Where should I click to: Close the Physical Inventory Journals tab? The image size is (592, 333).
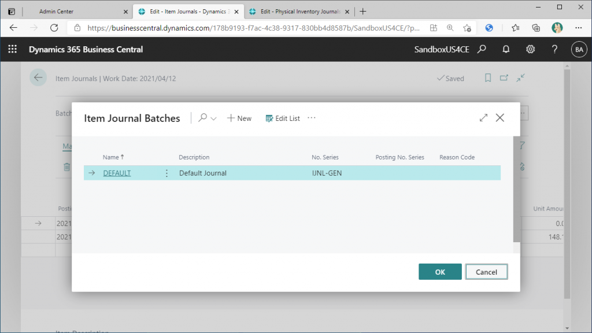347,12
